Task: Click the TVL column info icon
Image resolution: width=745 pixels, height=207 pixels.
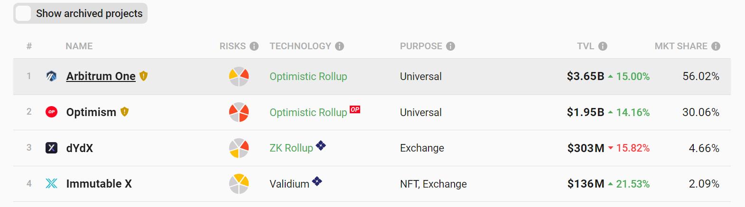Action: point(603,46)
